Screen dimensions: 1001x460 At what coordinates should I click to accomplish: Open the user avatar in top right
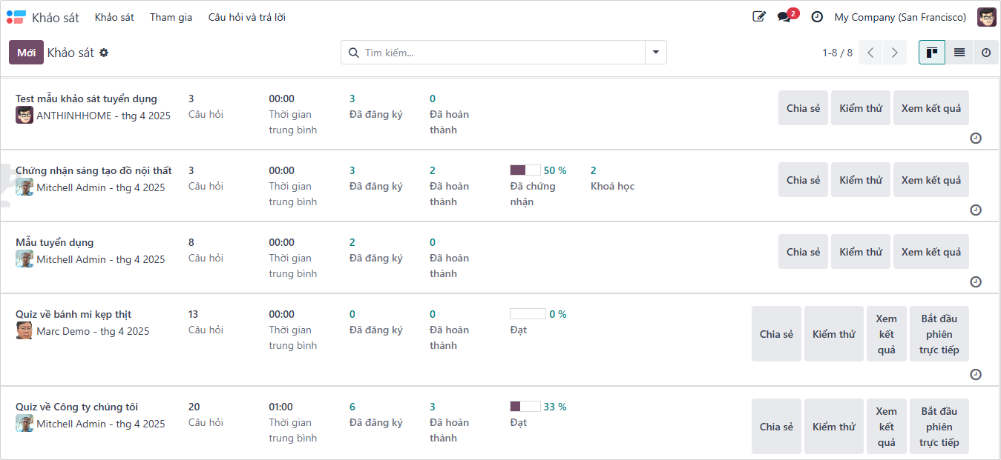click(x=986, y=17)
